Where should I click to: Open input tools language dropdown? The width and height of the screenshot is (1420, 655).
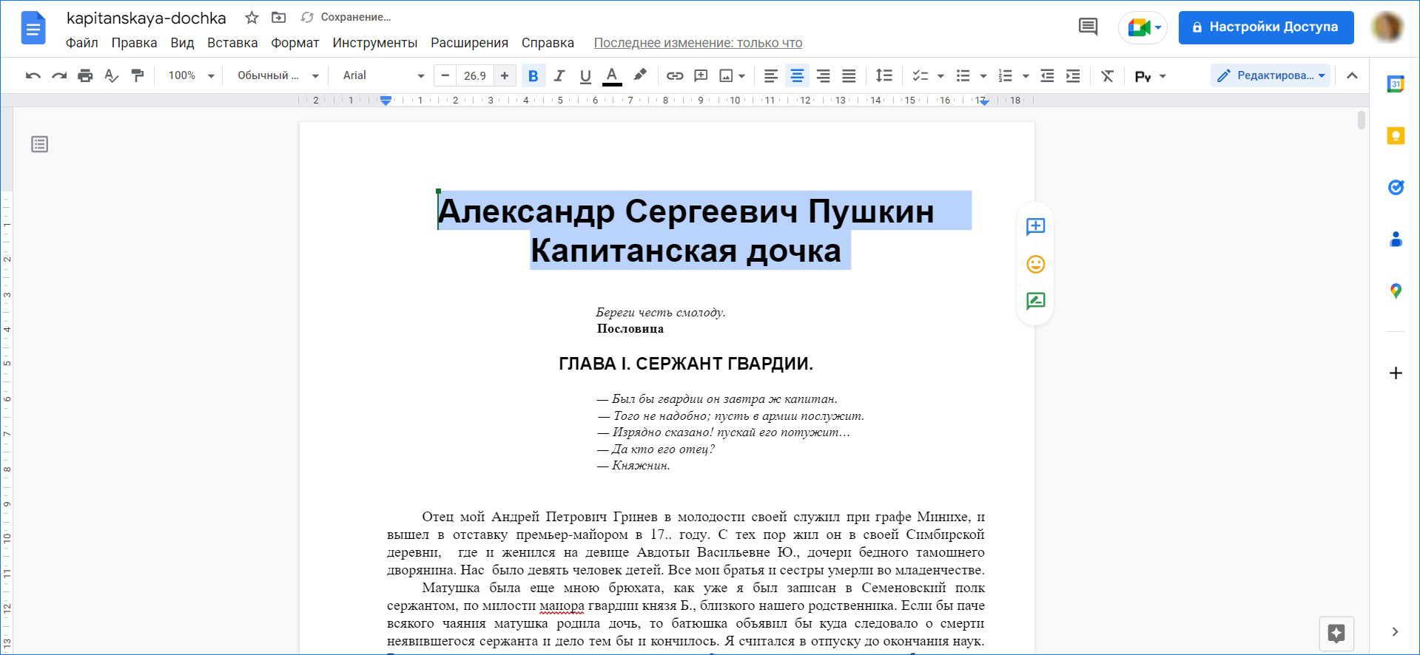tap(1150, 76)
